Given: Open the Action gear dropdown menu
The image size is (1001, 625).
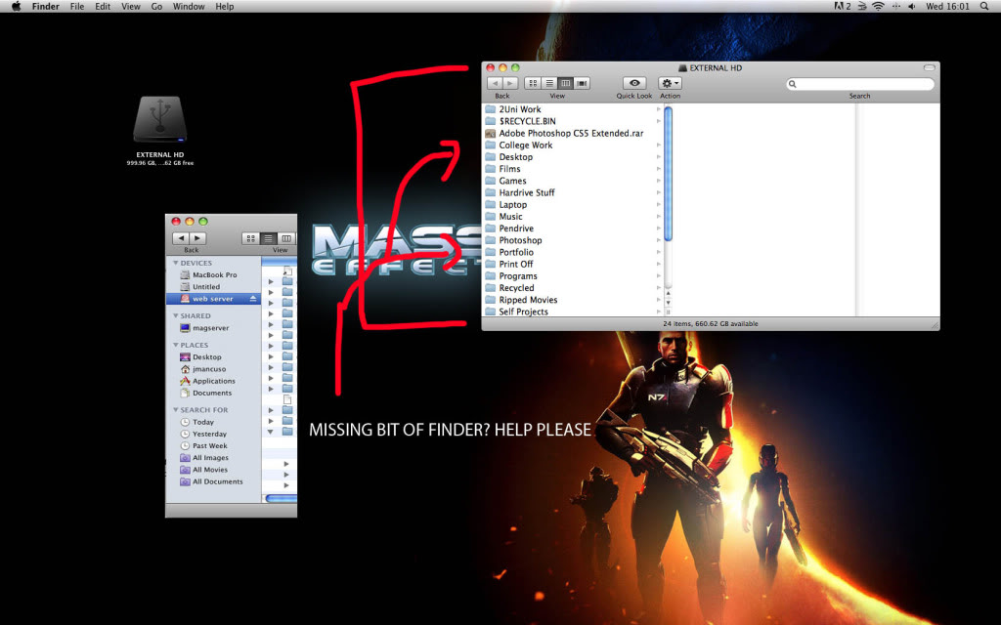Looking at the screenshot, I should 670,84.
